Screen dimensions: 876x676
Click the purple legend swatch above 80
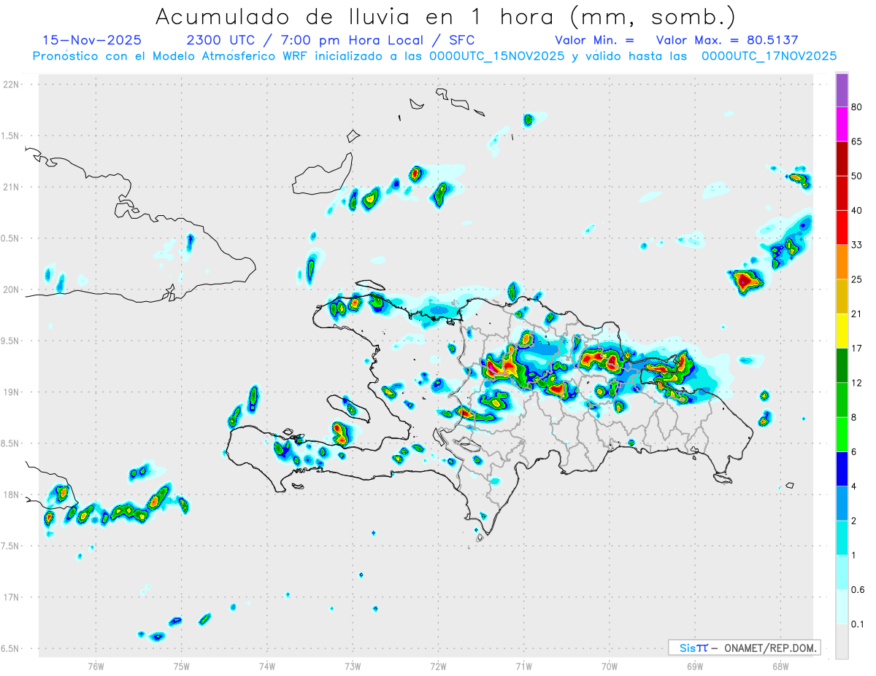click(842, 90)
